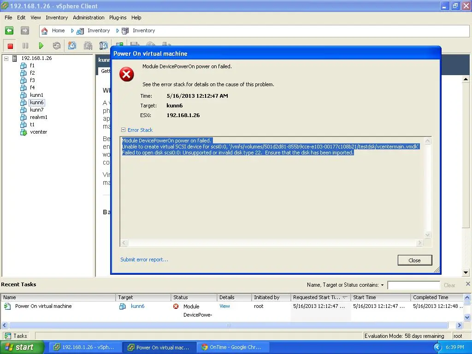Collapse the Error Stack section
The image size is (472, 354).
(x=123, y=130)
